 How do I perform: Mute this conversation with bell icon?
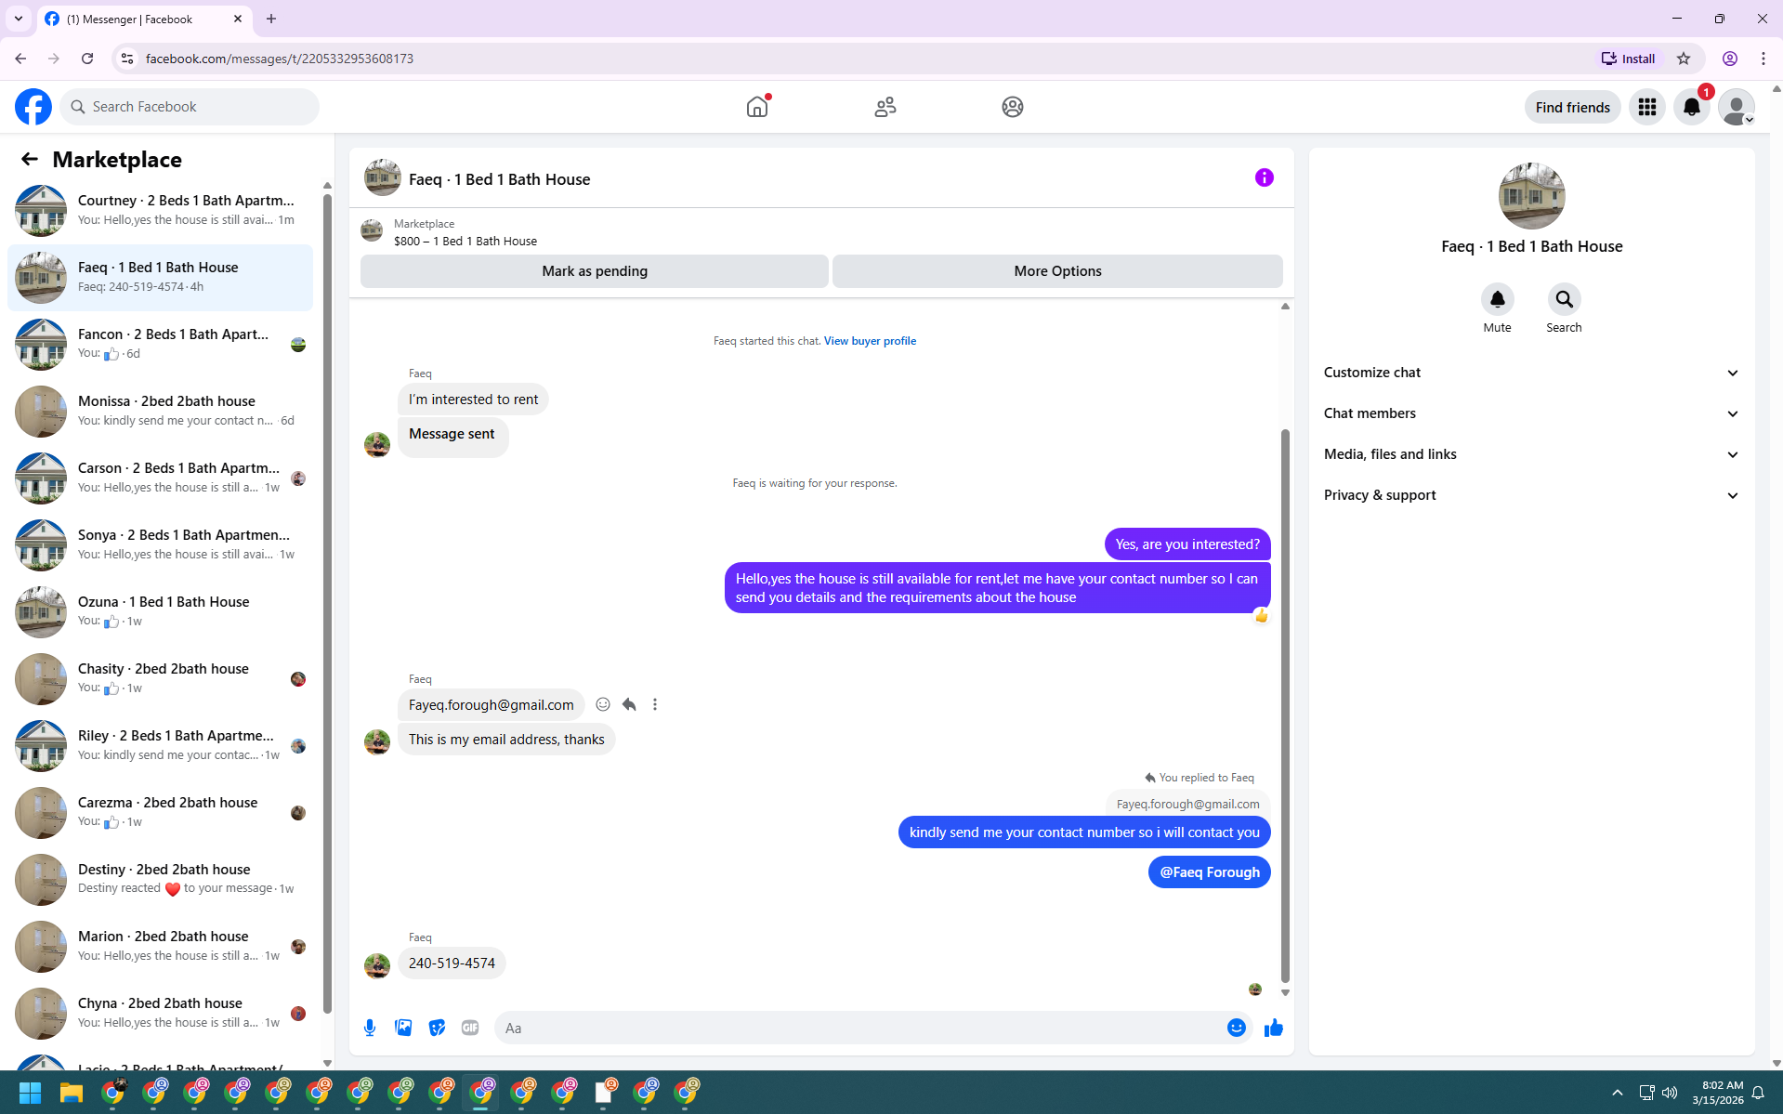coord(1498,299)
